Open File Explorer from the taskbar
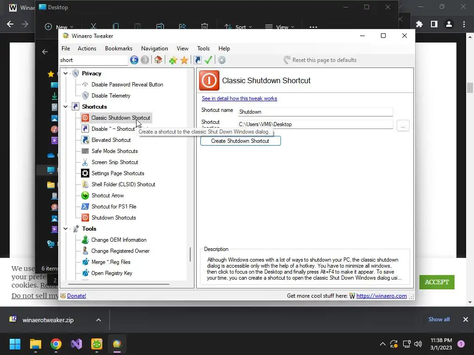474x355 pixels. click(x=35, y=344)
